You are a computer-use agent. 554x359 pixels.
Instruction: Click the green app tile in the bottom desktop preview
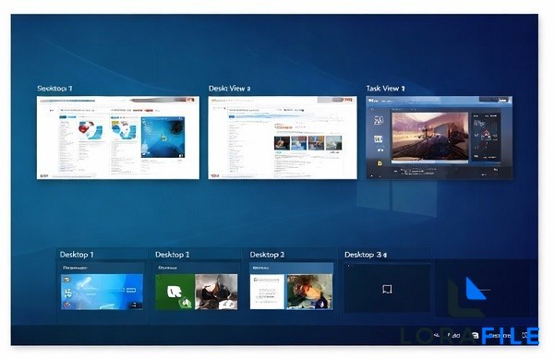click(175, 292)
